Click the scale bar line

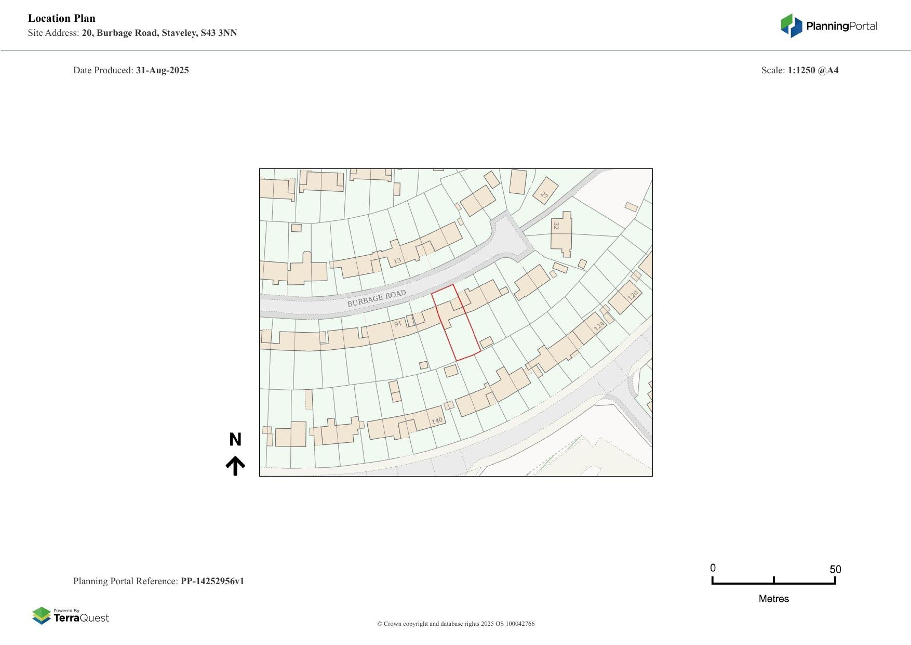773,583
